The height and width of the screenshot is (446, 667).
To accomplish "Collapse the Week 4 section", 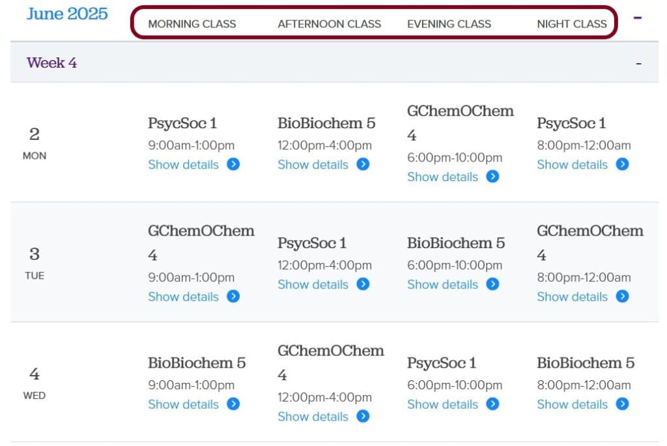I will tap(638, 63).
